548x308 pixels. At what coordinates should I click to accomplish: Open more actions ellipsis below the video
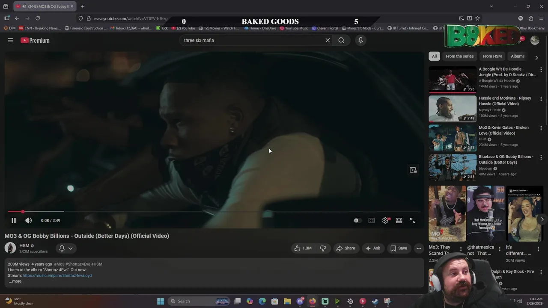click(x=419, y=248)
